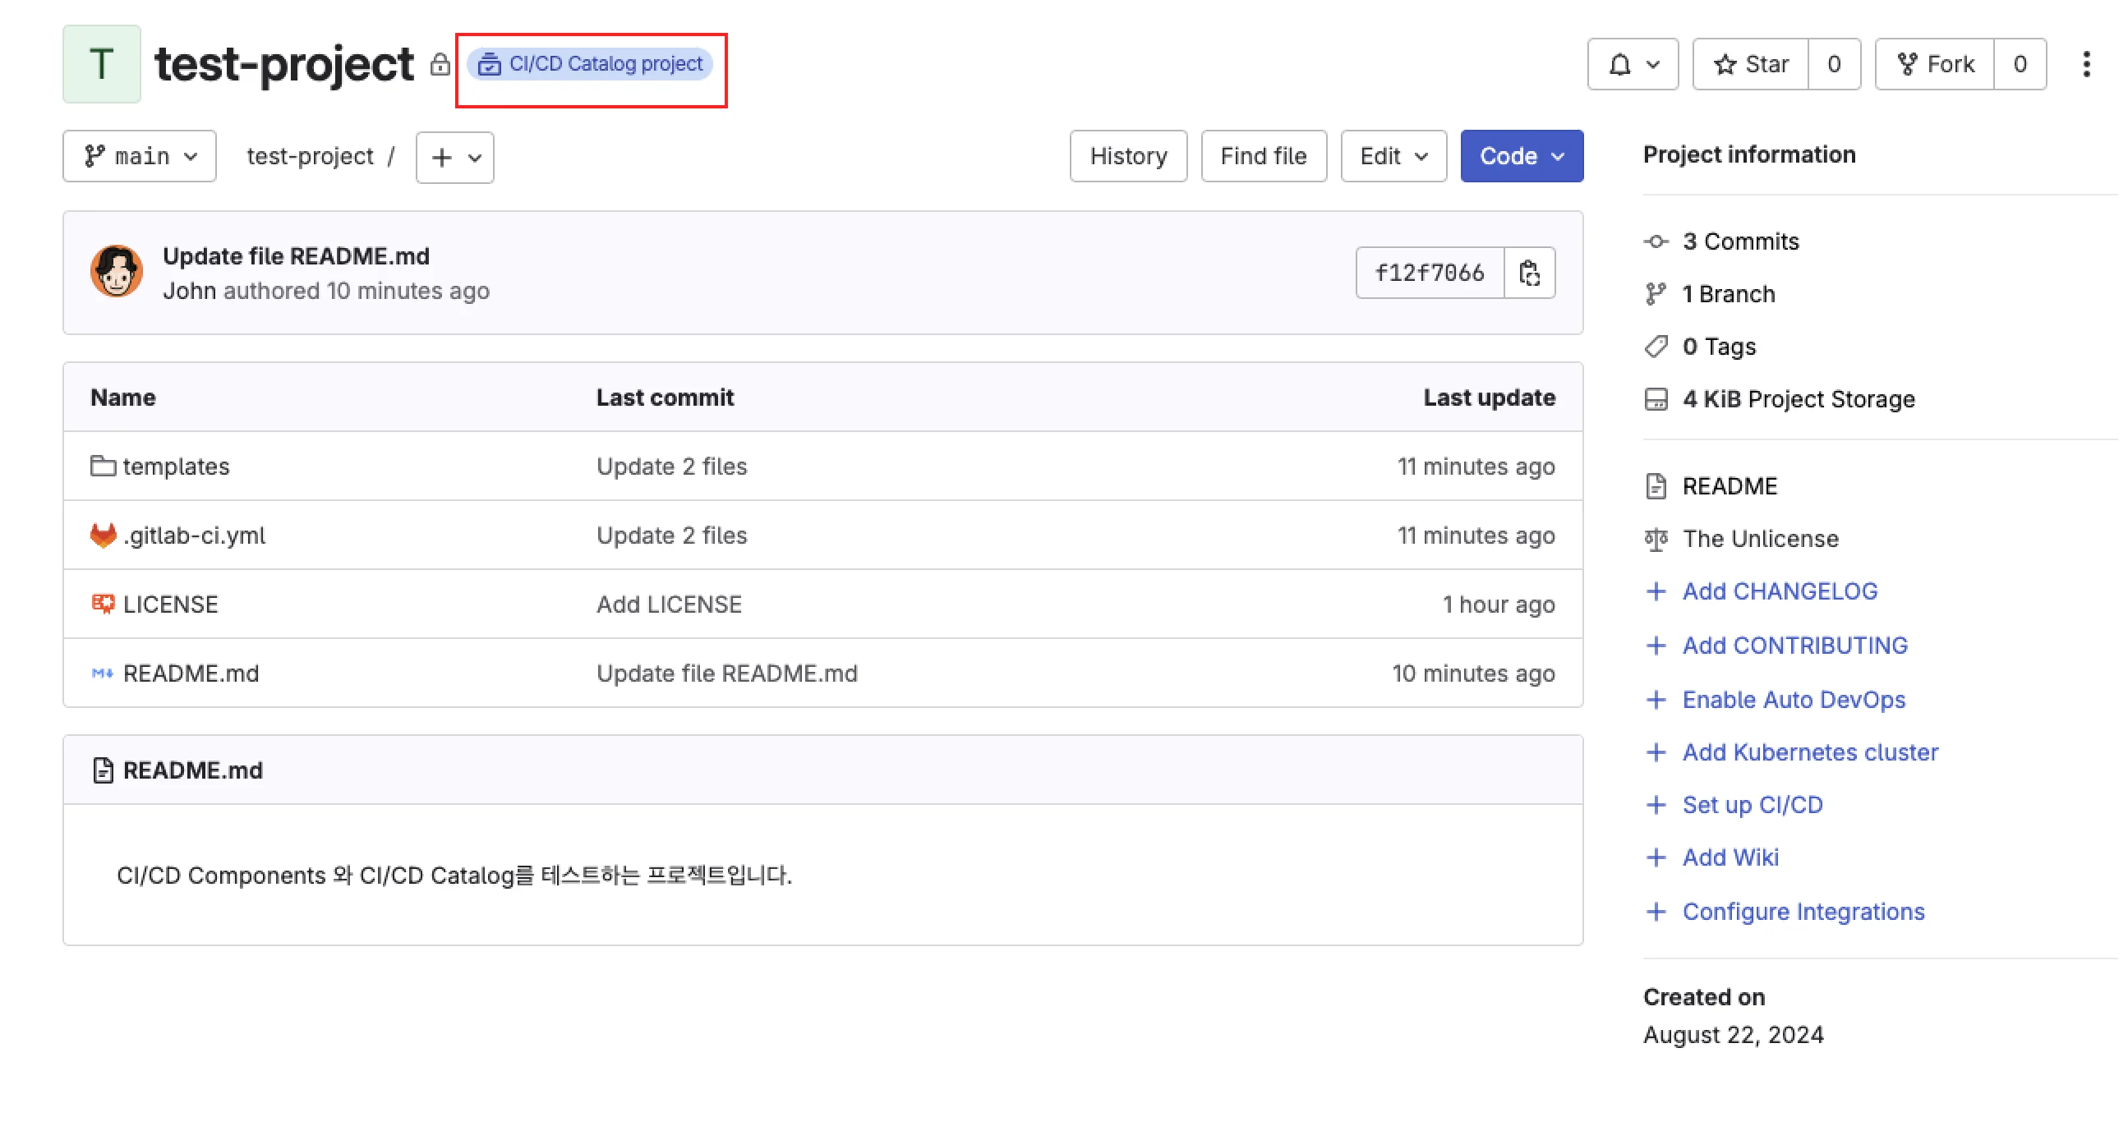Image resolution: width=2128 pixels, height=1140 pixels.
Task: Click the branch icon beside 1 Branch
Action: click(1656, 293)
